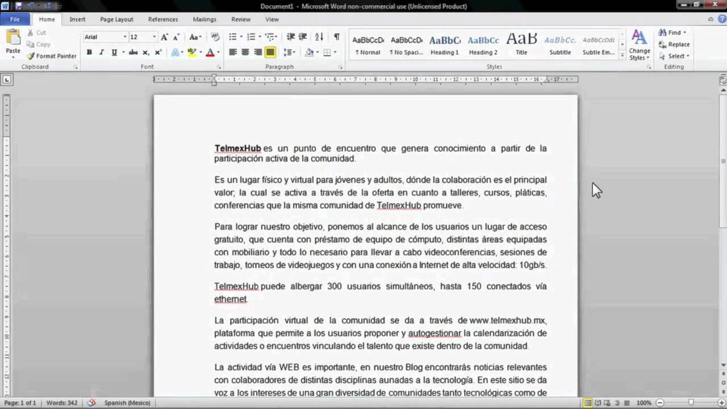Open the Font dialog launcher
This screenshot has height=409, width=727.
(x=219, y=67)
